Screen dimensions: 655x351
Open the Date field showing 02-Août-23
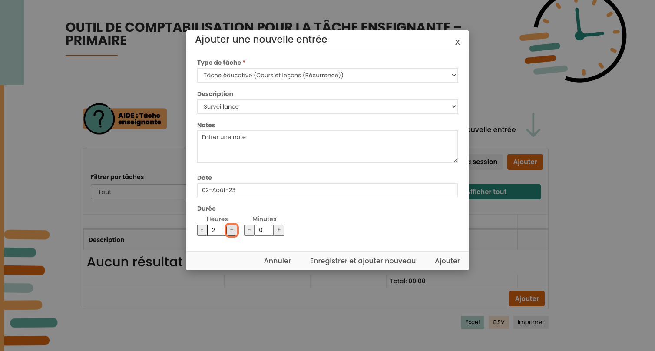click(x=327, y=190)
